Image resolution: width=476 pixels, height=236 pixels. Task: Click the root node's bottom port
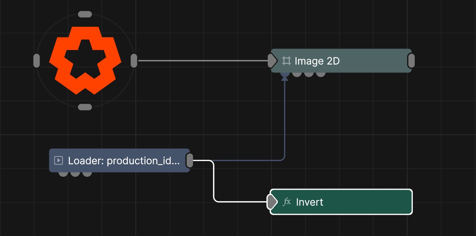click(x=85, y=107)
